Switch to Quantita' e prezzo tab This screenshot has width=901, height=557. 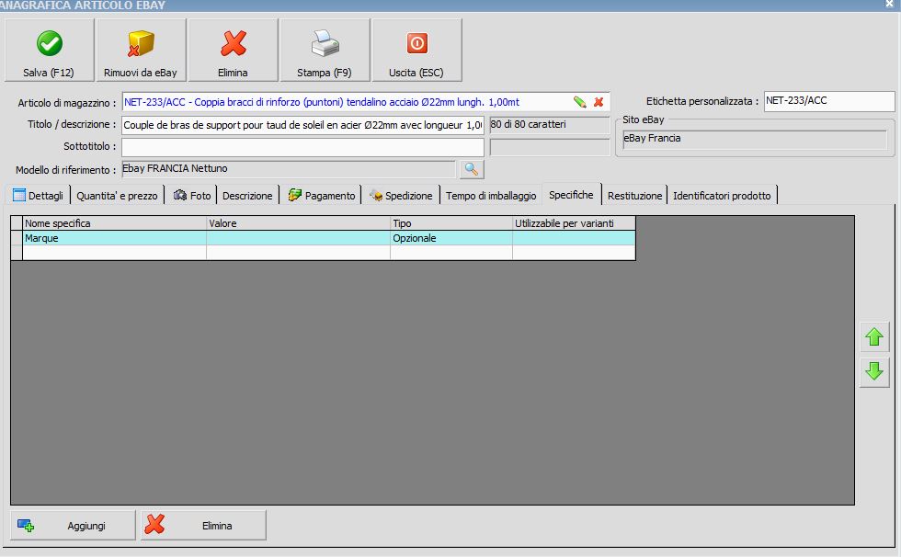click(x=117, y=196)
